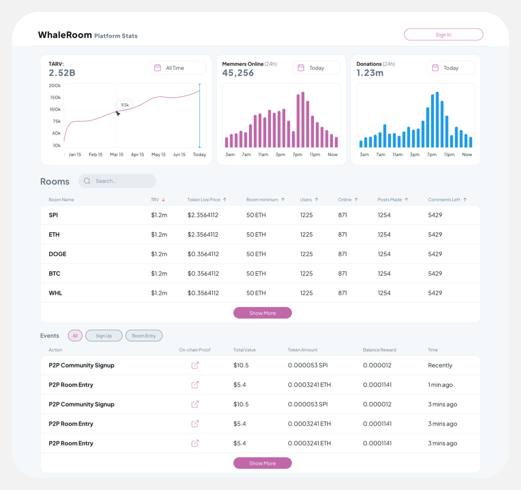Click the small chart scroll-left arrow near Jan 15
This screenshot has width=521, height=490.
click(x=64, y=155)
